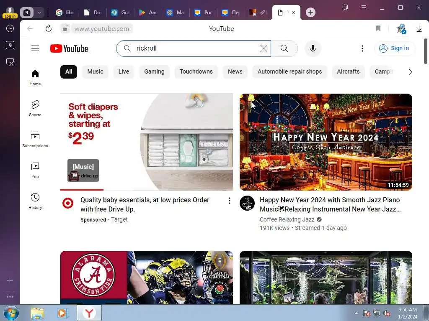Click the tab group counter 9
429x321 pixels.
click(26, 12)
